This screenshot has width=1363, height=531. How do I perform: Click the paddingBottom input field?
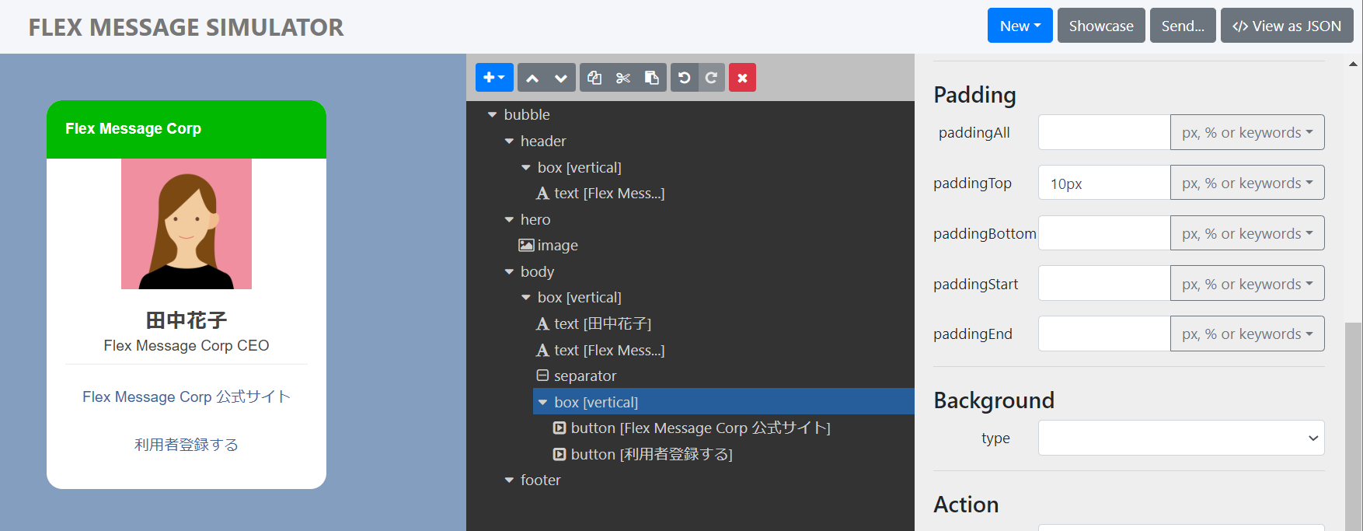1103,233
